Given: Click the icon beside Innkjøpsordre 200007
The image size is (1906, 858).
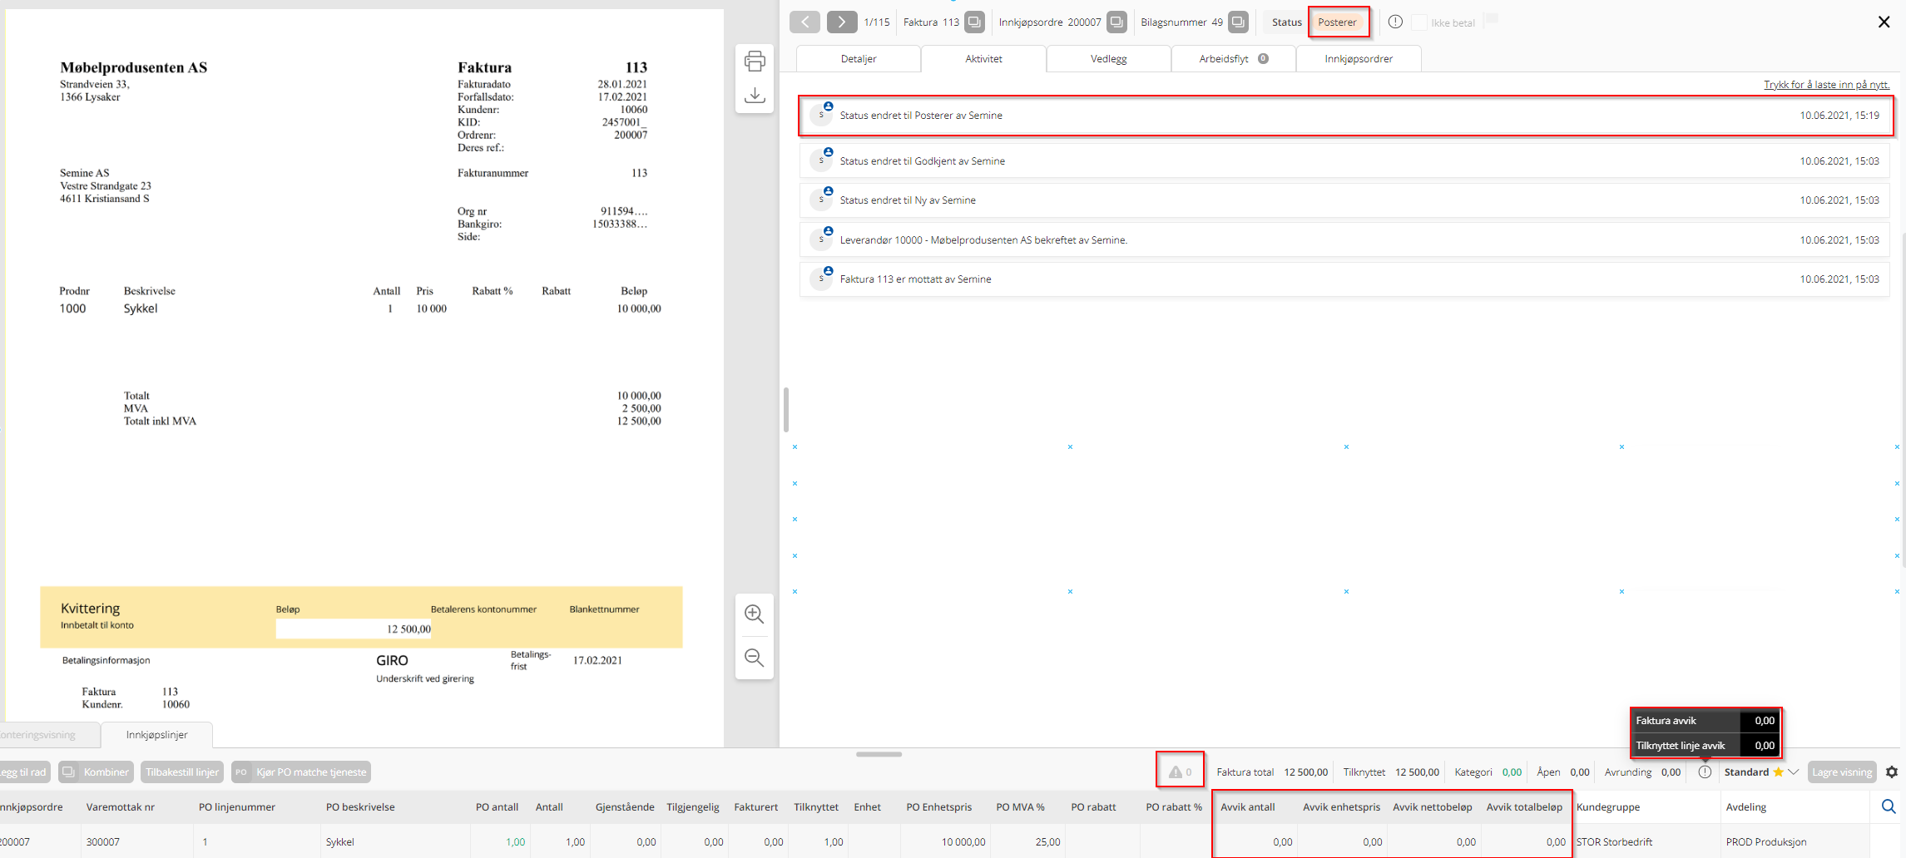Looking at the screenshot, I should (x=1116, y=22).
